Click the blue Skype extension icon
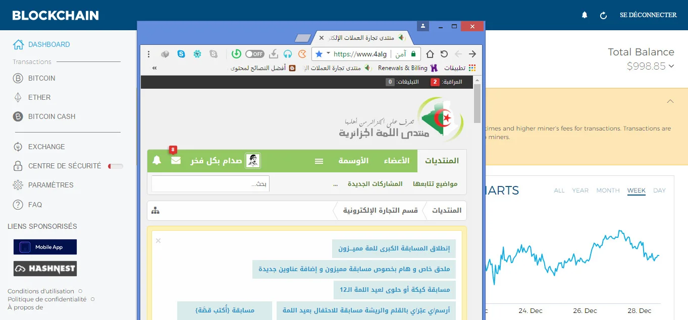Image resolution: width=688 pixels, height=320 pixels. (x=181, y=54)
